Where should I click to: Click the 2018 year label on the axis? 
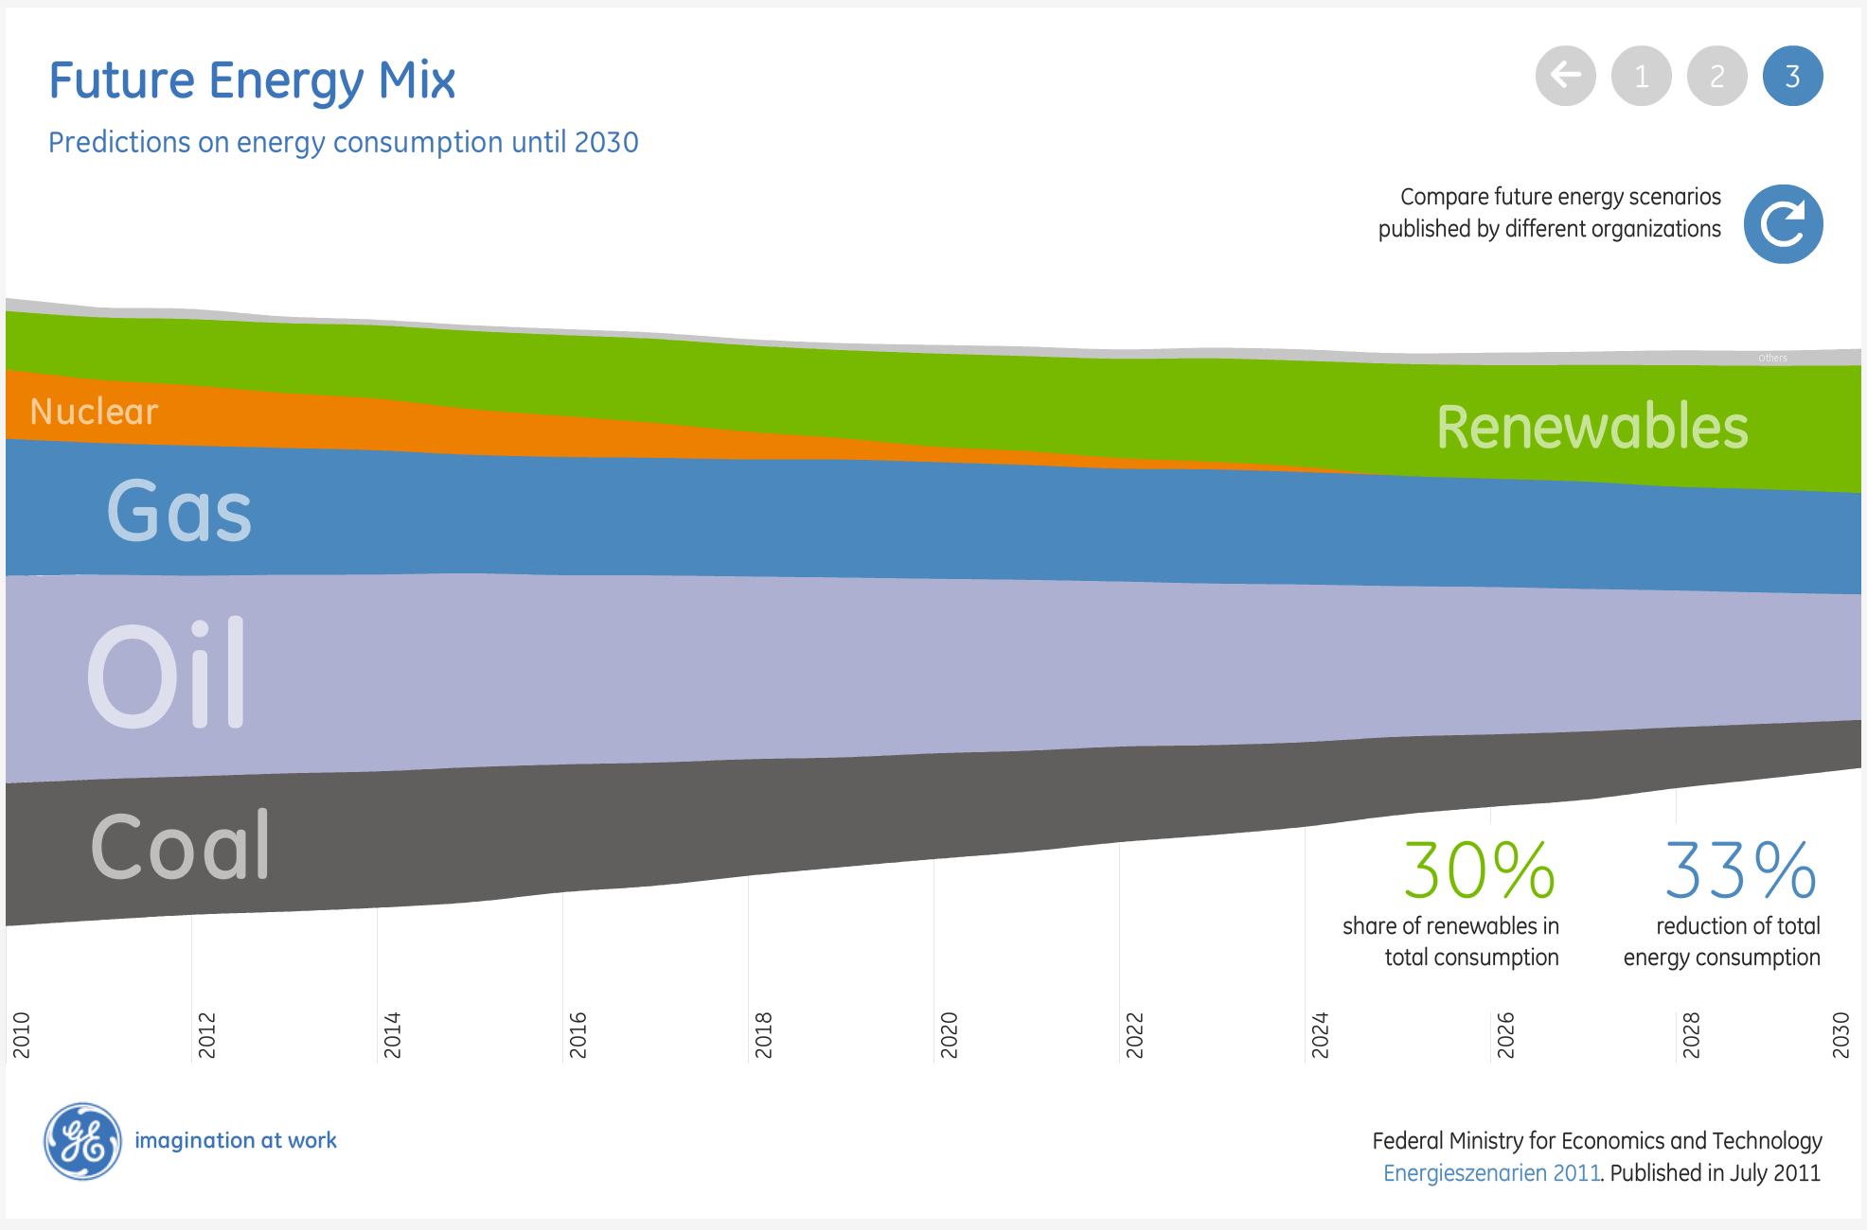tap(764, 1034)
